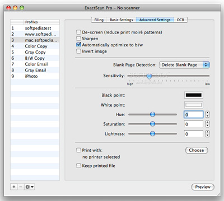Uncheck Automatically optimize to b/w
Viewport: 224px width, 201px height.
(78, 45)
